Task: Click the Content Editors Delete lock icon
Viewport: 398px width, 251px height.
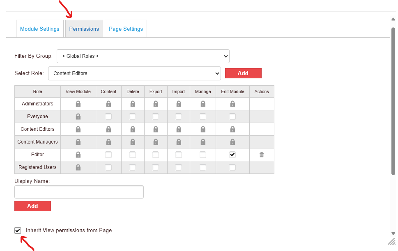Action: (x=133, y=129)
